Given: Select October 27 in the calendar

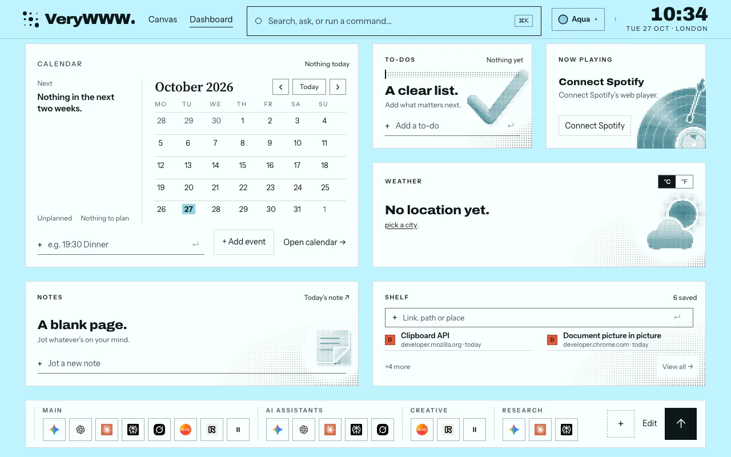Looking at the screenshot, I should (x=188, y=209).
